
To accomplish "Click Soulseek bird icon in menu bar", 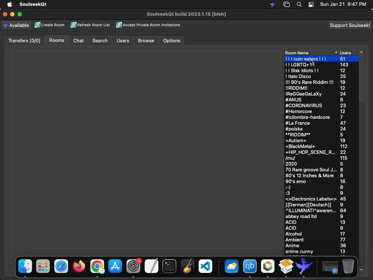I will tap(272, 4).
